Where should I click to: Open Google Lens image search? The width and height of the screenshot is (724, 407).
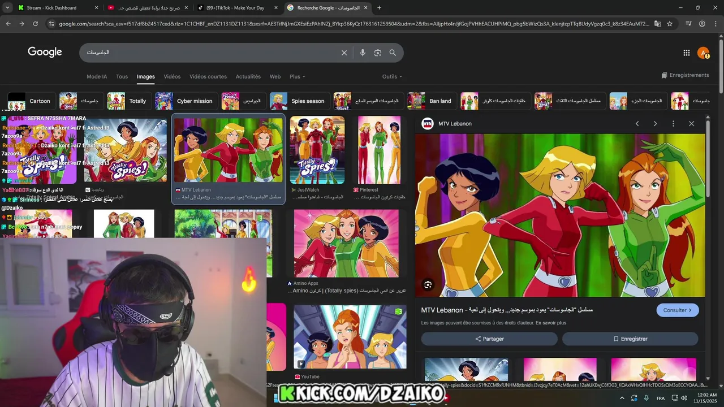click(378, 53)
